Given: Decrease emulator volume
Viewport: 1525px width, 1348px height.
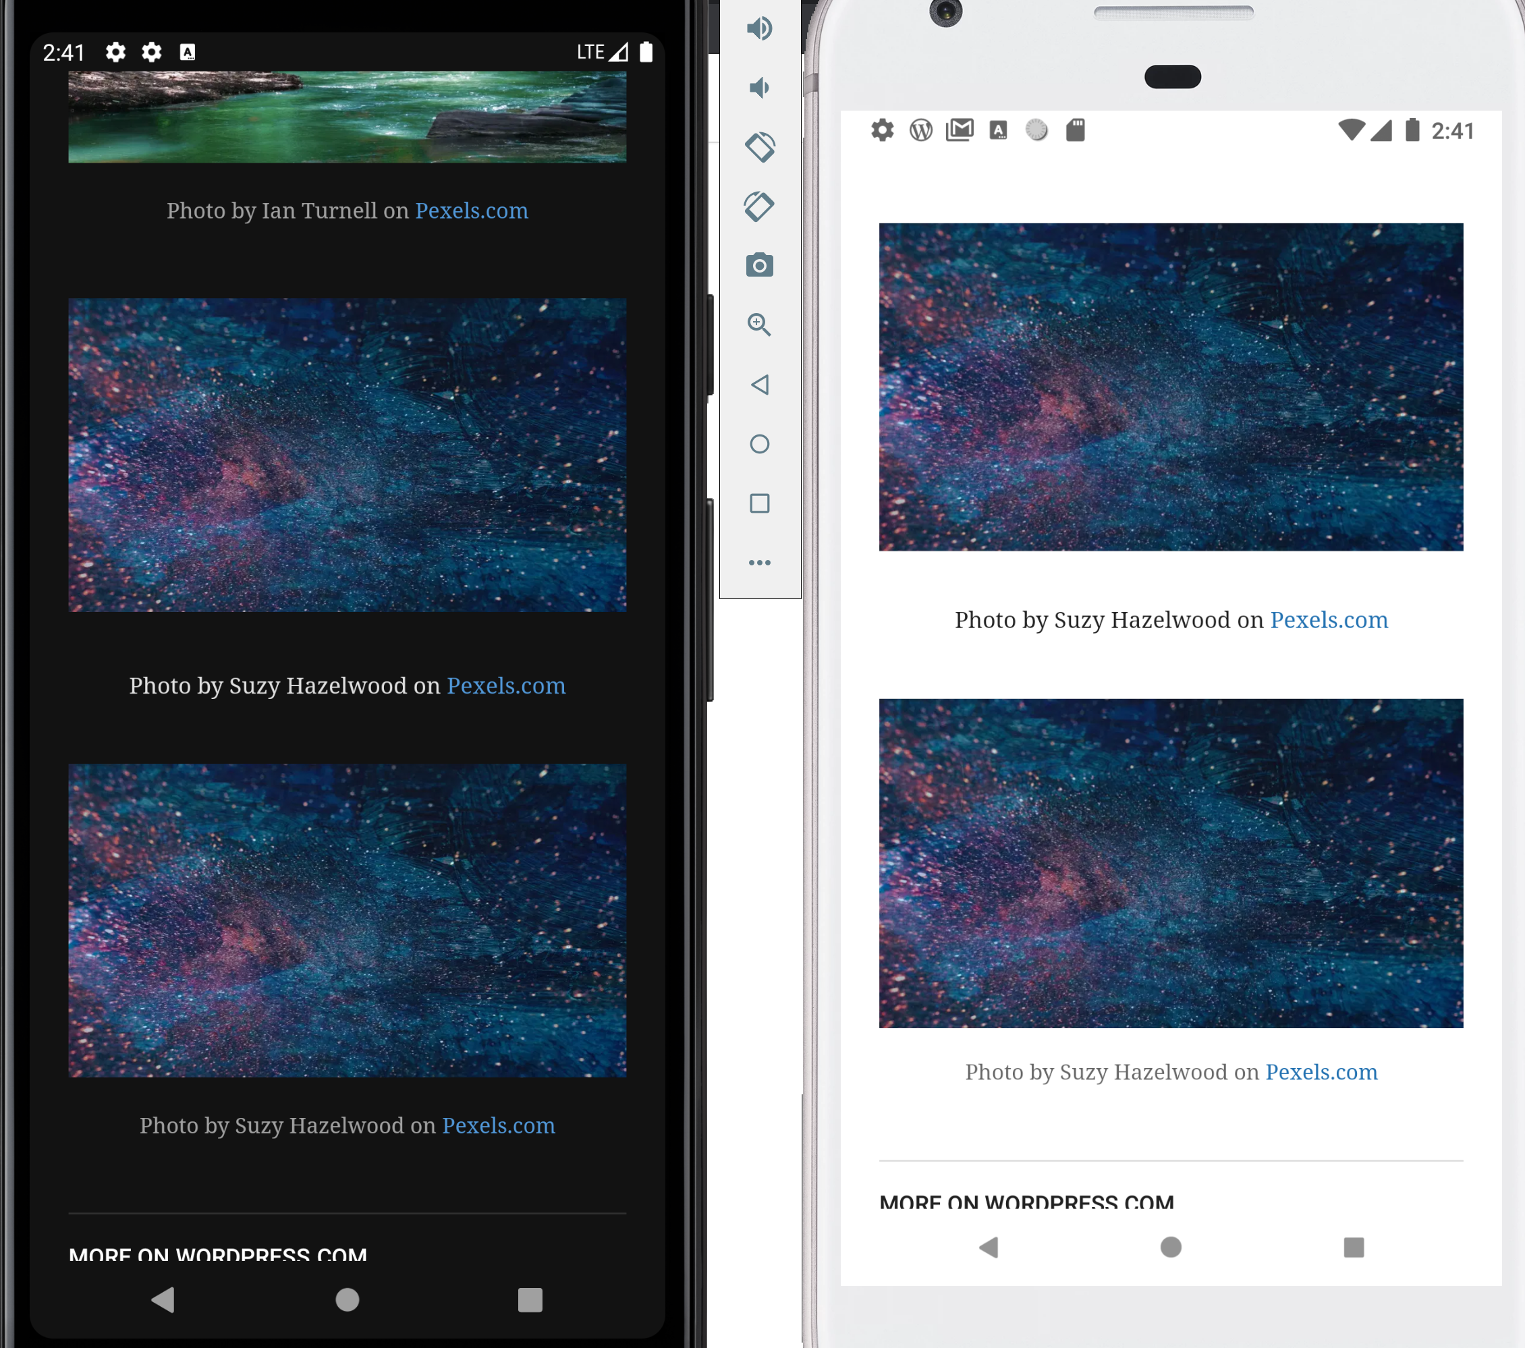Looking at the screenshot, I should coord(758,87).
